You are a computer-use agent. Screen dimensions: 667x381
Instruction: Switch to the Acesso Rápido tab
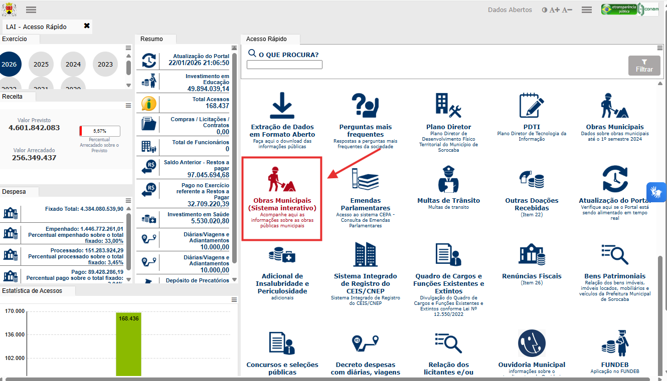tap(270, 39)
